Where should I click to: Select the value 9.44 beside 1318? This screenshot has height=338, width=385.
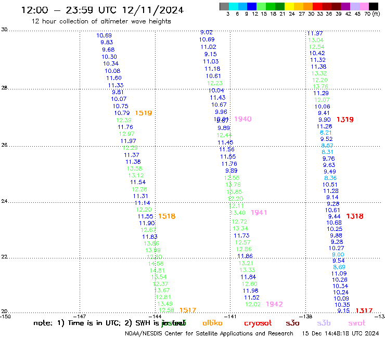point(334,216)
